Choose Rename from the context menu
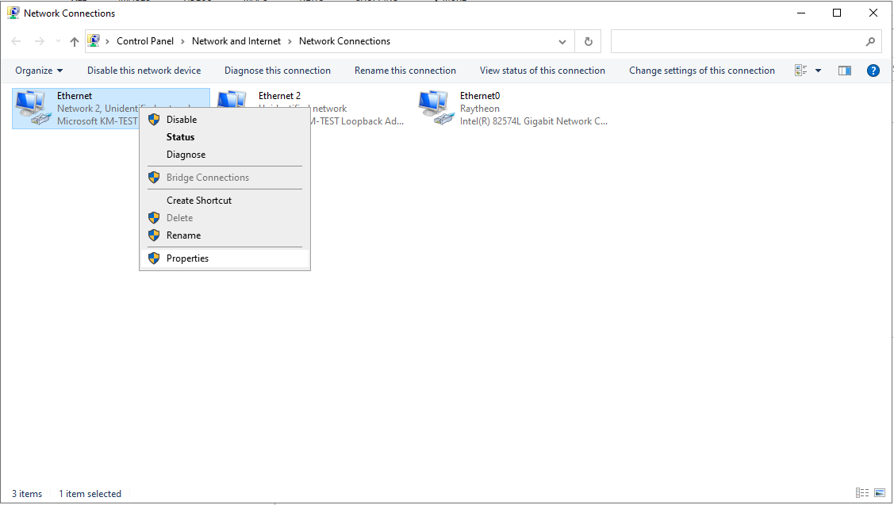The width and height of the screenshot is (894, 505). [x=183, y=235]
